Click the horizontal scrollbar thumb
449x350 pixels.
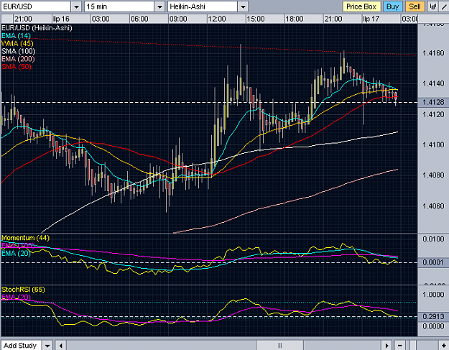(x=279, y=346)
